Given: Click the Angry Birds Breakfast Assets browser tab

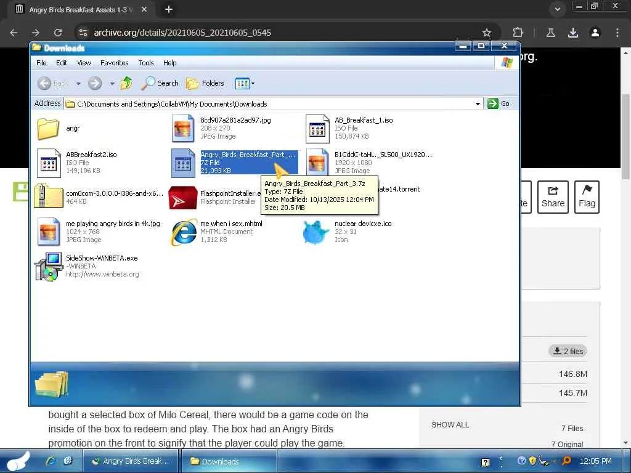Looking at the screenshot, I should point(81,9).
